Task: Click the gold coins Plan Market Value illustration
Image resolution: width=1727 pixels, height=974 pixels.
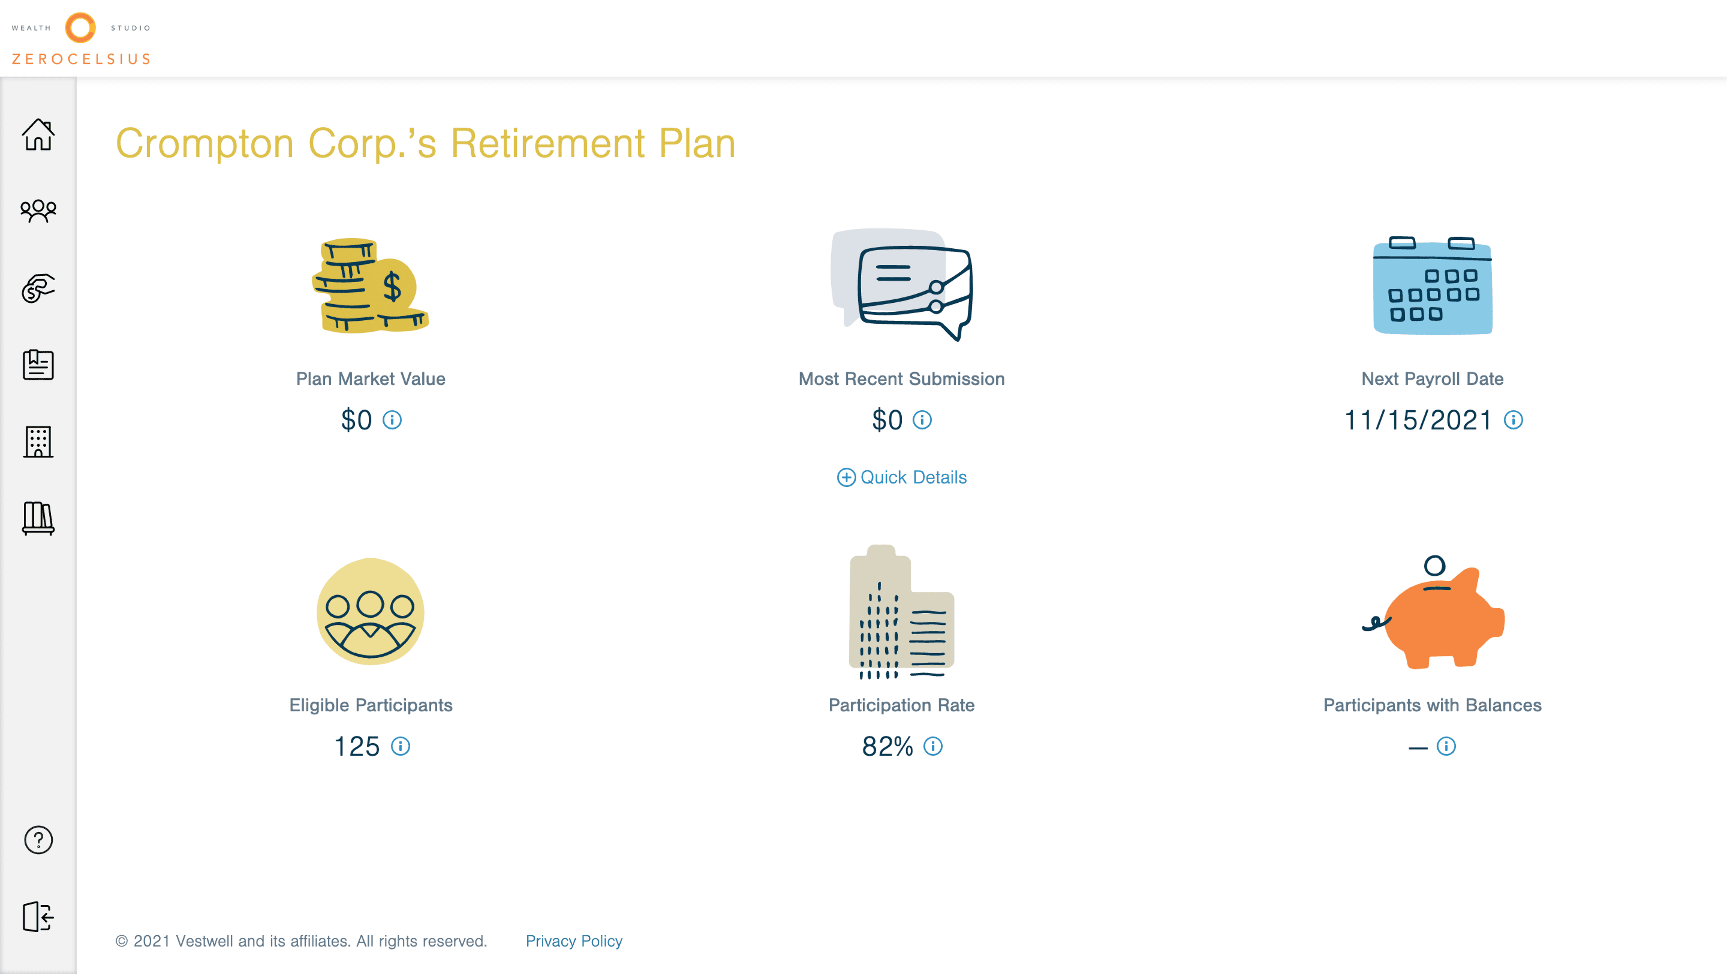Action: (x=370, y=286)
